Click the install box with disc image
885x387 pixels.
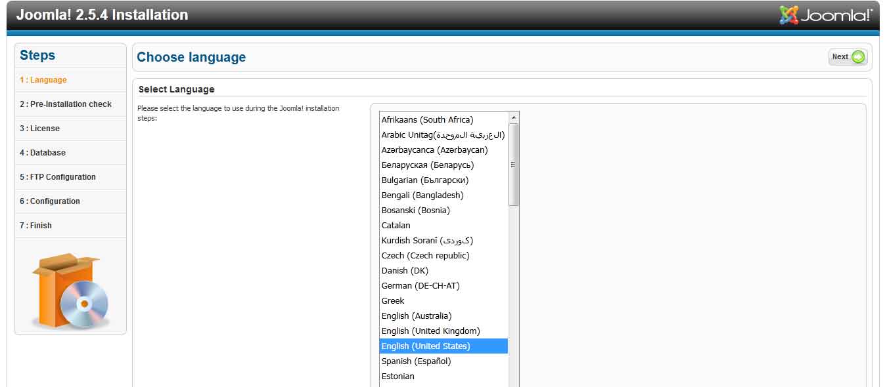pos(70,291)
